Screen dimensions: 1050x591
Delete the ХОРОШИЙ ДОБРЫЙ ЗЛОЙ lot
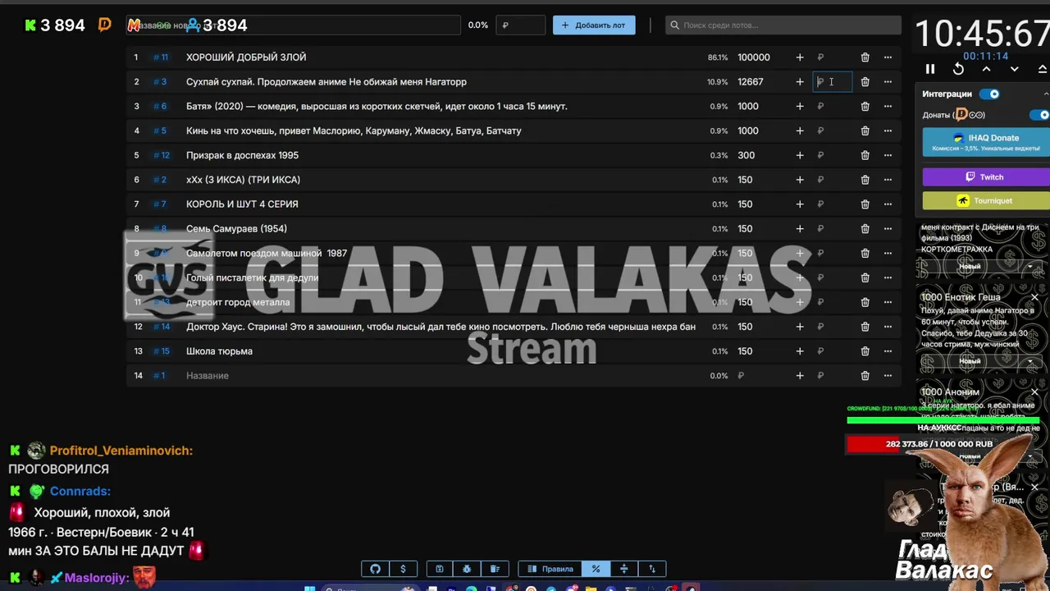865,57
